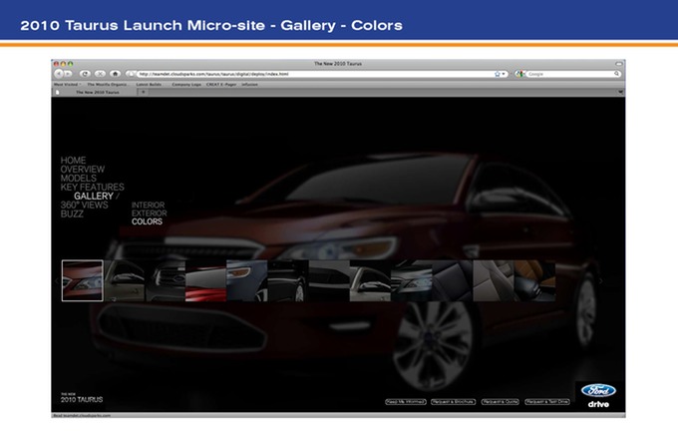Click the browser forward arrow
Viewport: 678px width, 438px height.
(x=69, y=74)
